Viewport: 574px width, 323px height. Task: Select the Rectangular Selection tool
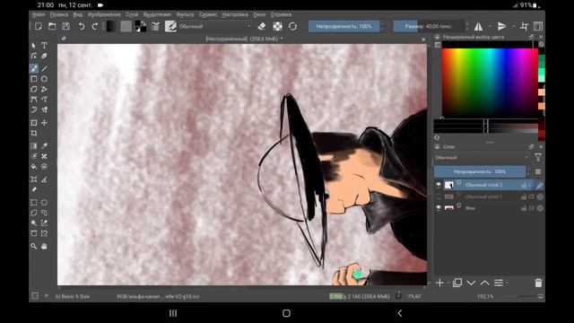coord(34,202)
